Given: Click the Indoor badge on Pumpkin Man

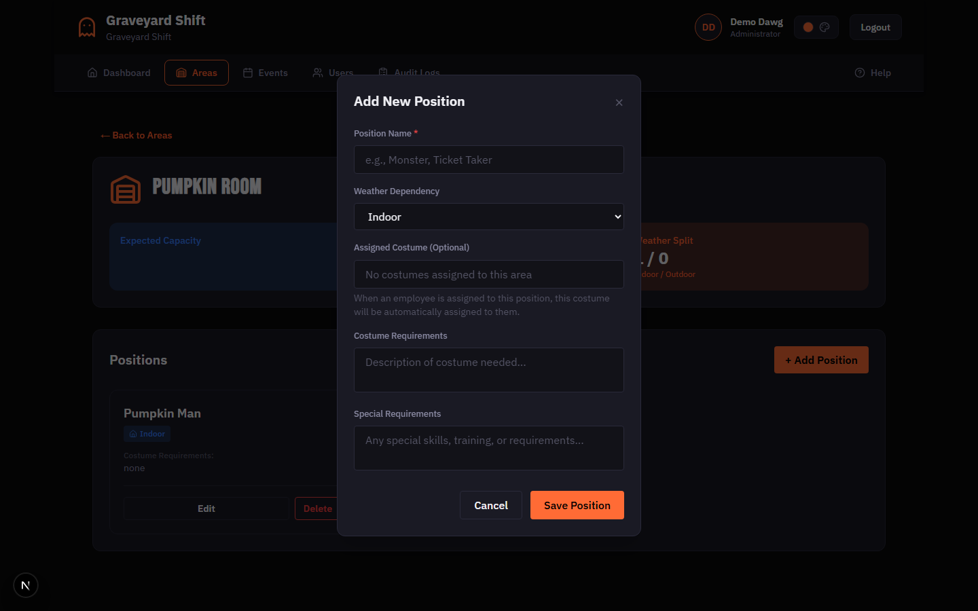Looking at the screenshot, I should tap(147, 433).
